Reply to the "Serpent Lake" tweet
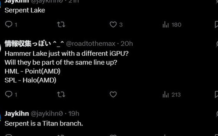 tap(9, 25)
